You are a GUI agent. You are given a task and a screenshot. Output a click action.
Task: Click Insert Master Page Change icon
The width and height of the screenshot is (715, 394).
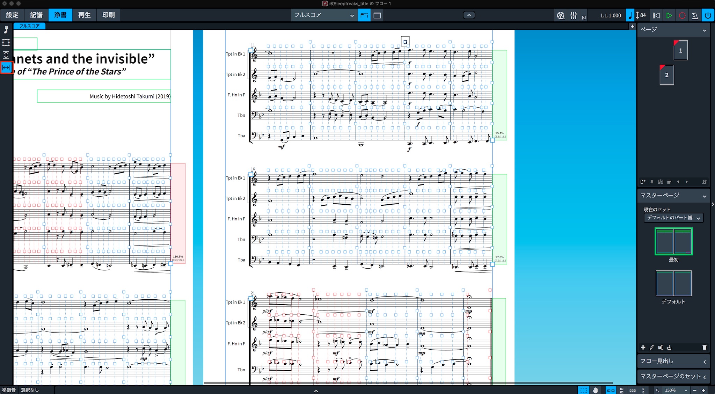point(661,182)
